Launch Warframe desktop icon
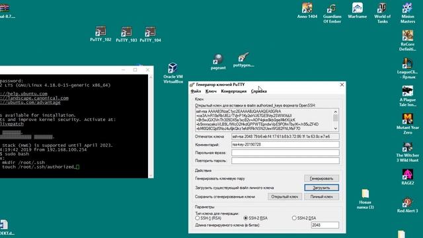423x238 pixels. coord(357,11)
